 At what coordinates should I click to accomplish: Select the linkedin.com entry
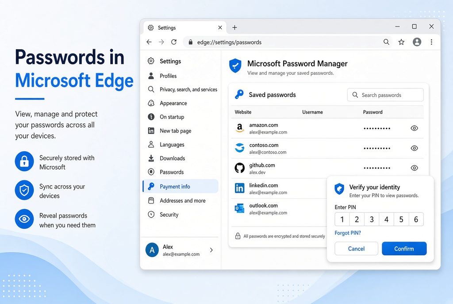pos(279,189)
